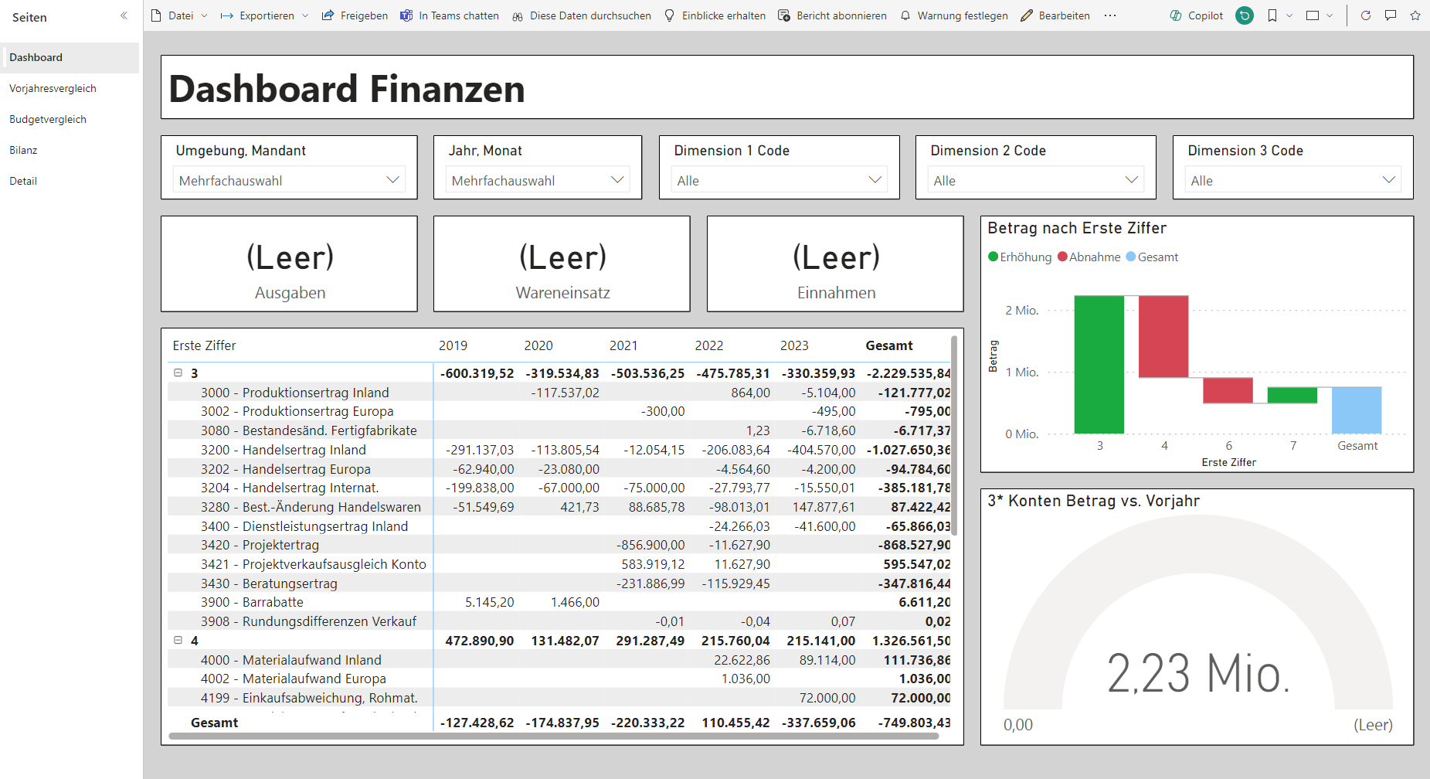Screen dimensions: 1430x779
Task: Open more options ellipsis in toolbar
Action: [x=1110, y=15]
